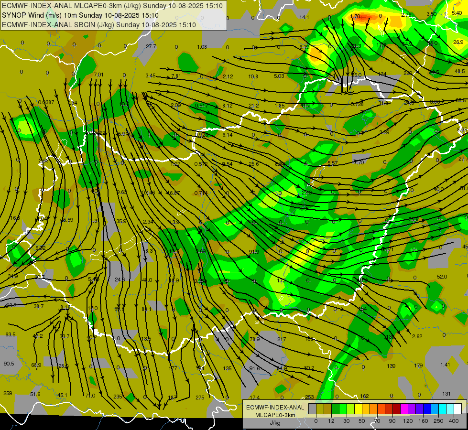Click the 14.1 value on the map
468x430 pixels.
304,17
